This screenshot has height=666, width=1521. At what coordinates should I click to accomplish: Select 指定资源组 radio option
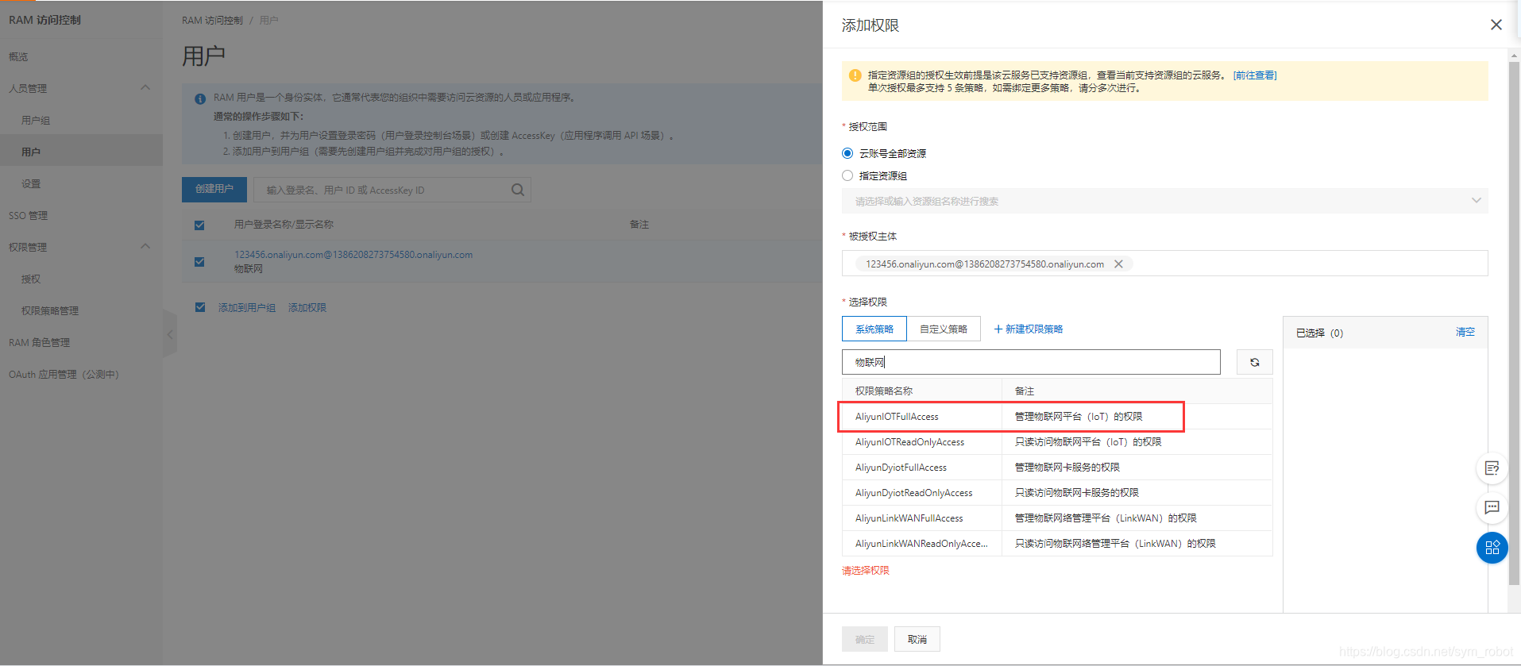847,175
